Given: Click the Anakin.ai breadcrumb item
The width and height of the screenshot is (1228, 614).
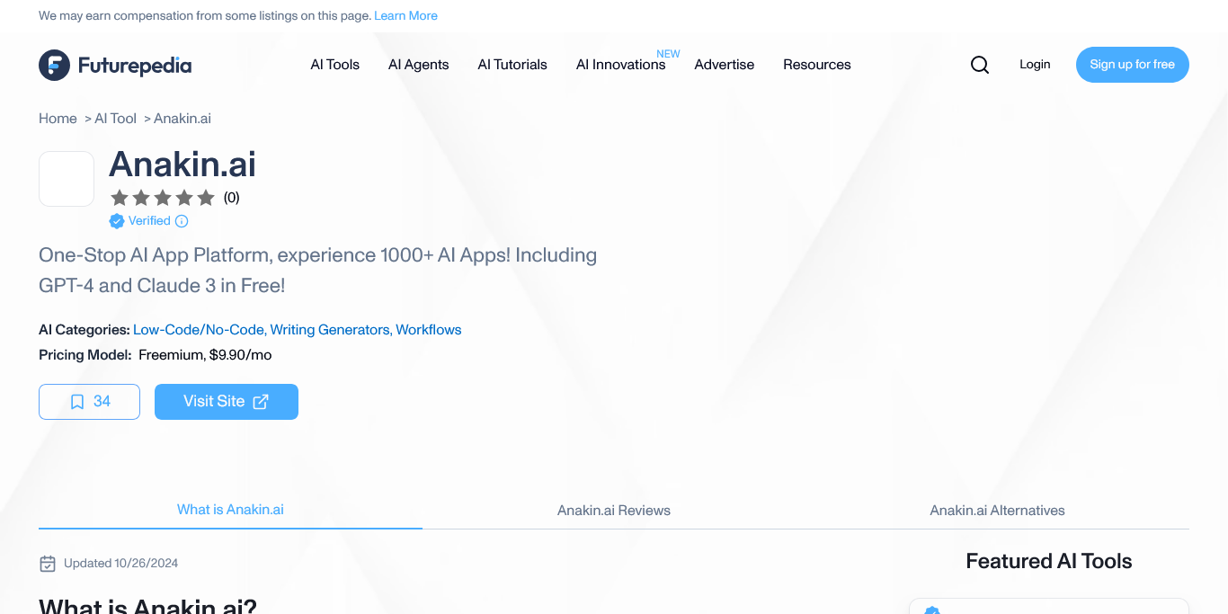Looking at the screenshot, I should click(x=182, y=119).
